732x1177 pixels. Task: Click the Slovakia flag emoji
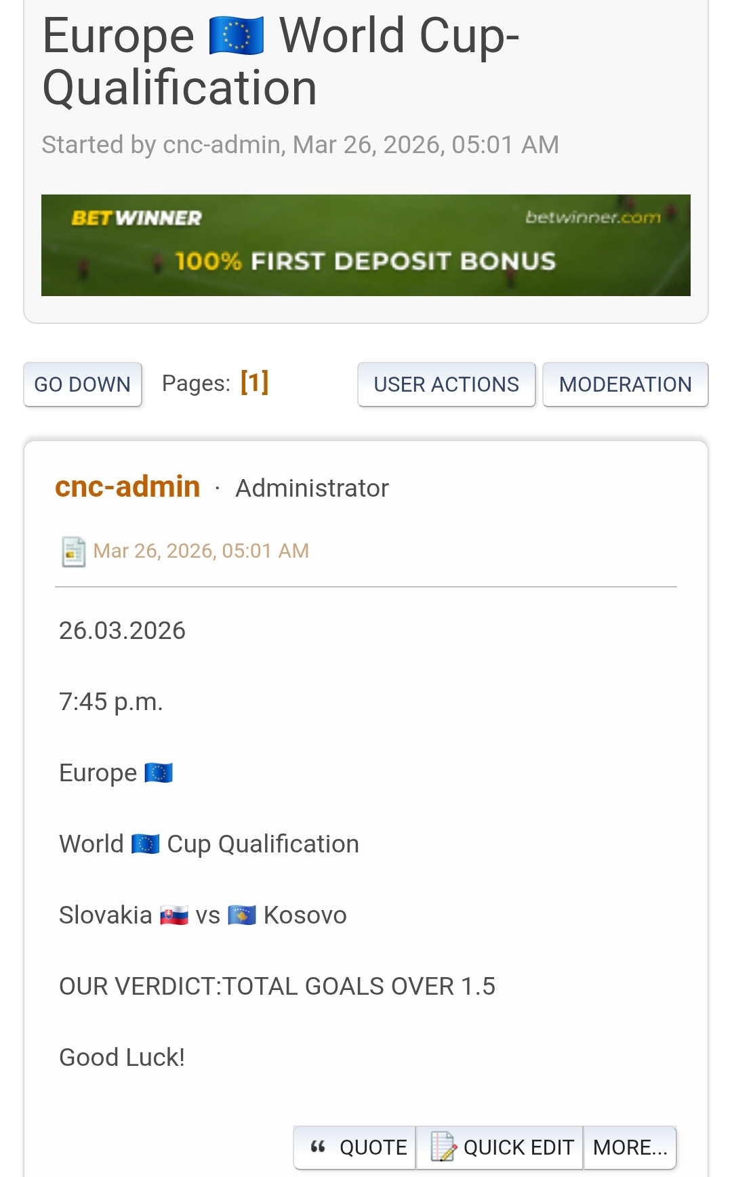(x=174, y=916)
